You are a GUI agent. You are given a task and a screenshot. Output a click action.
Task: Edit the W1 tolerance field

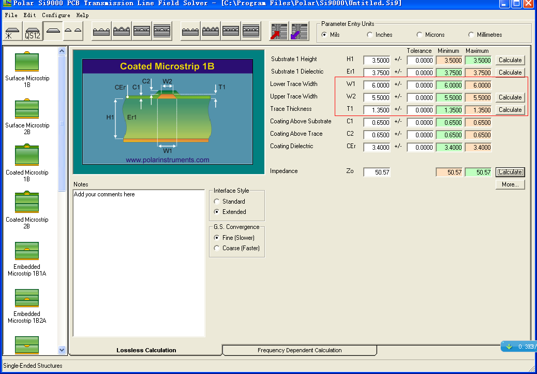pos(420,85)
